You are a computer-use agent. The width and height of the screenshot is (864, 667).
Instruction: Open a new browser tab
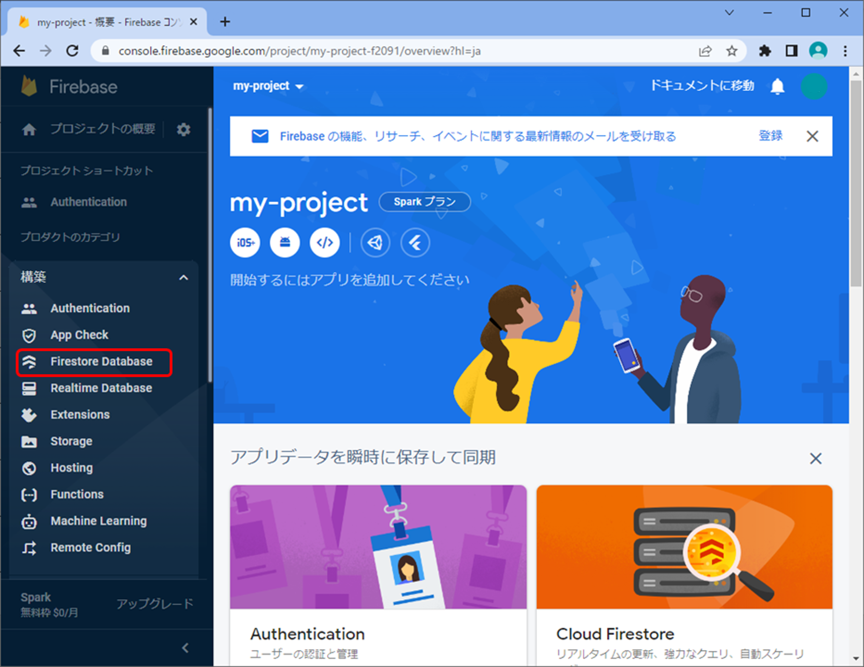coord(225,22)
